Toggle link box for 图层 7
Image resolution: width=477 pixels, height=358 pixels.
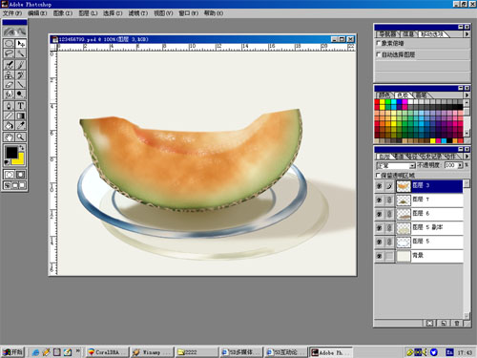389,200
